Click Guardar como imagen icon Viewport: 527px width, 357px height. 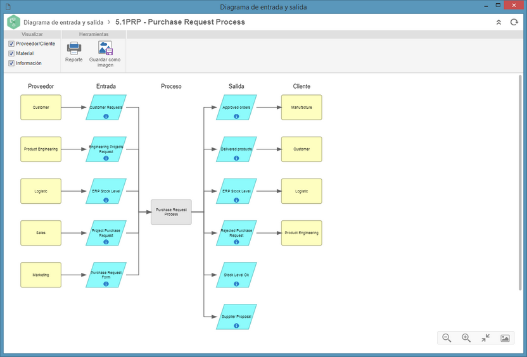point(105,47)
